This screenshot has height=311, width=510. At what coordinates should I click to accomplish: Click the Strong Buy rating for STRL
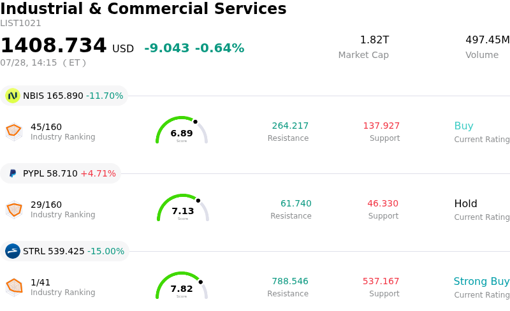point(481,282)
